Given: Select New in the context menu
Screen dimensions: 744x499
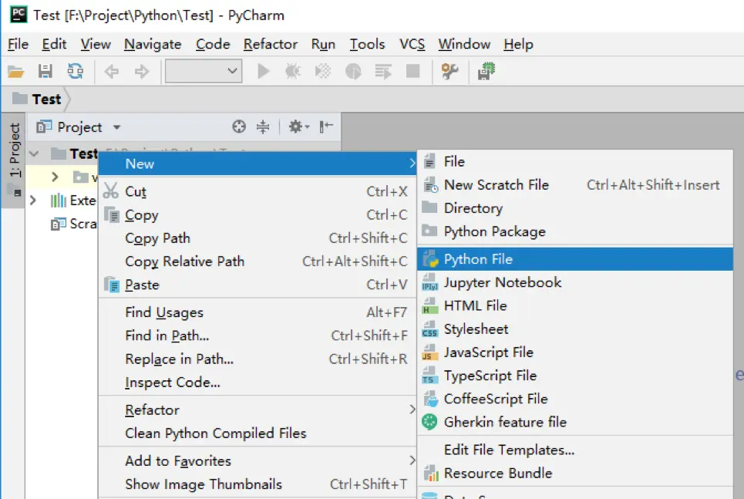Looking at the screenshot, I should click(x=258, y=164).
